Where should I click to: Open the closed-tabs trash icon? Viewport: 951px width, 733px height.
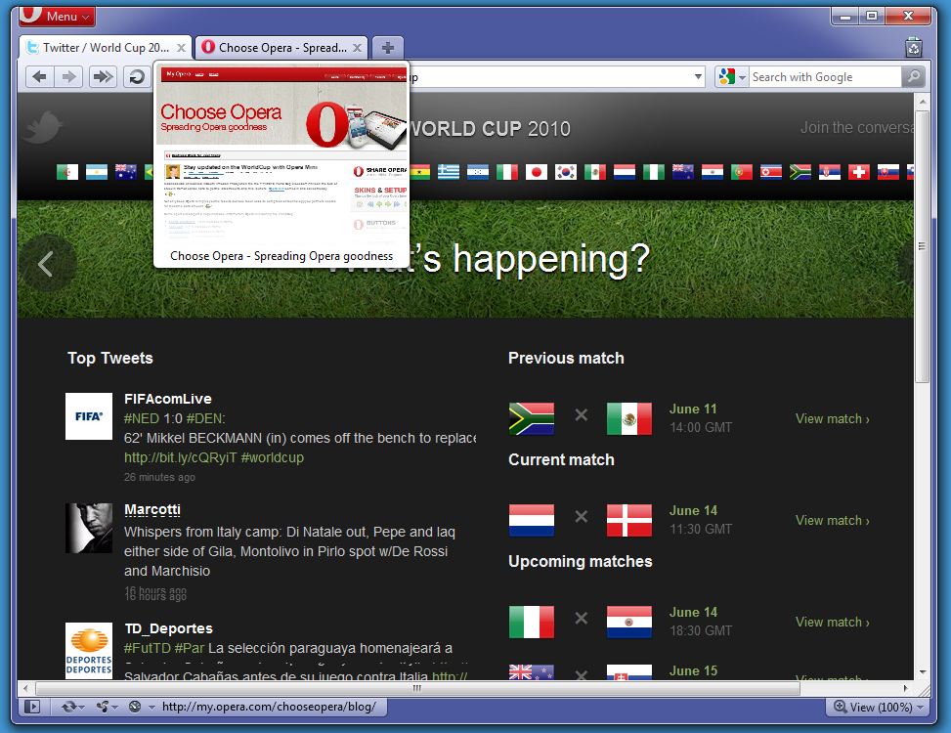[913, 46]
